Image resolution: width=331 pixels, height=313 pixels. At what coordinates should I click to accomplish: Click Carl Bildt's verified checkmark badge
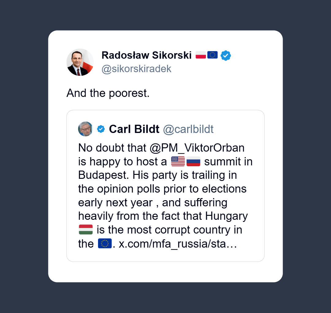pos(101,129)
